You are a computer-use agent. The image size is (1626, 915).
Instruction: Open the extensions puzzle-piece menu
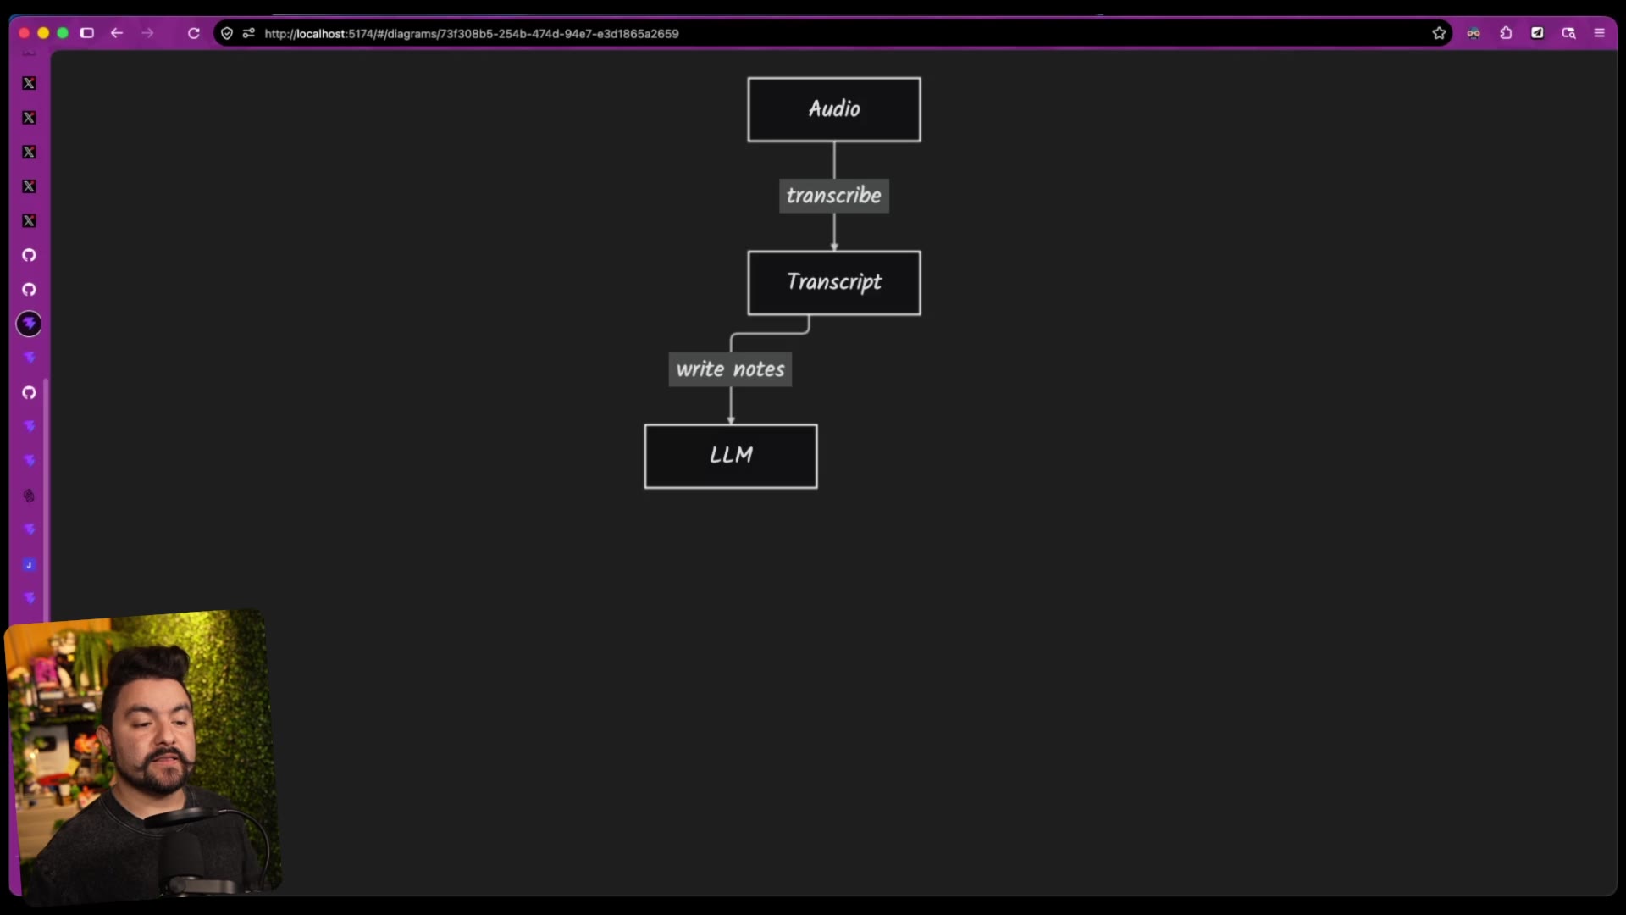point(1506,33)
